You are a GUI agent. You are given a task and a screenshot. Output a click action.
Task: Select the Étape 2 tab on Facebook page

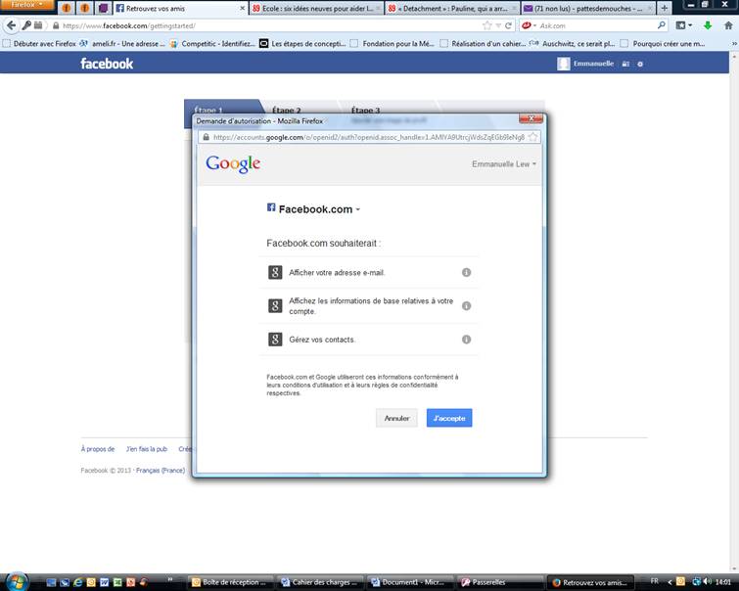click(286, 110)
